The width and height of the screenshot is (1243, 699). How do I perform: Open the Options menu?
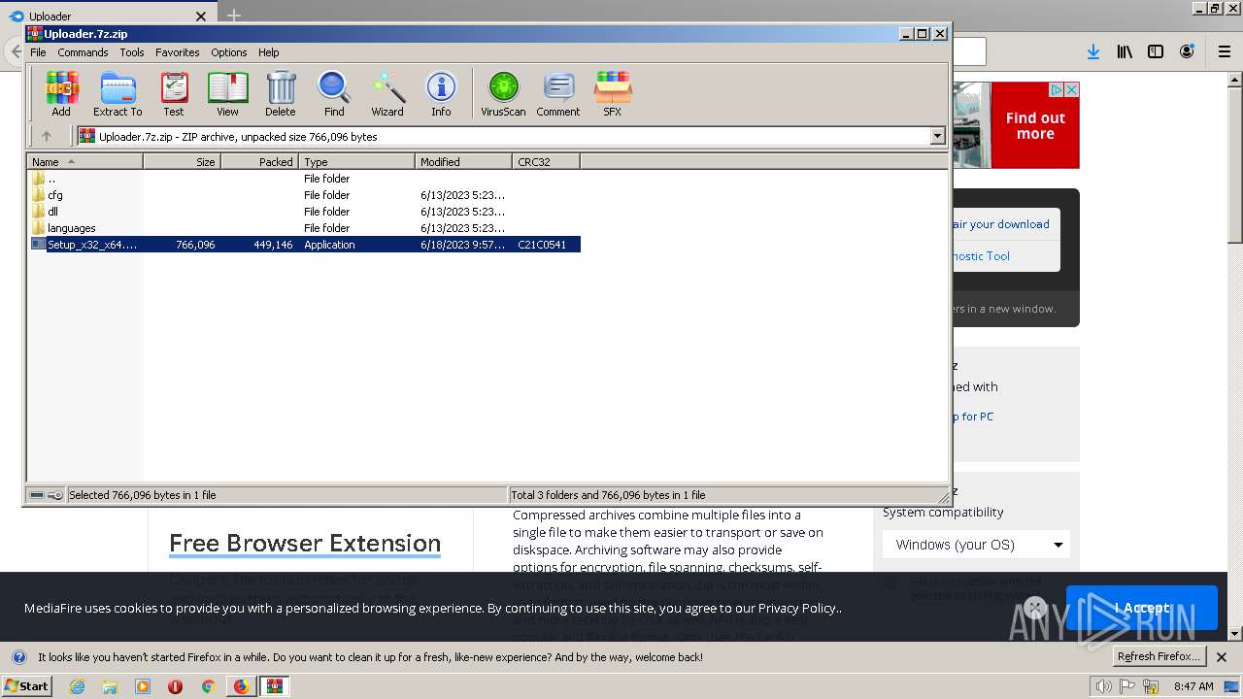229,52
